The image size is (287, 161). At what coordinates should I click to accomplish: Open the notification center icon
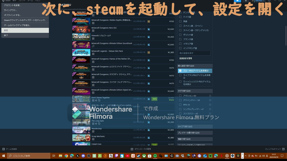click(x=282, y=156)
